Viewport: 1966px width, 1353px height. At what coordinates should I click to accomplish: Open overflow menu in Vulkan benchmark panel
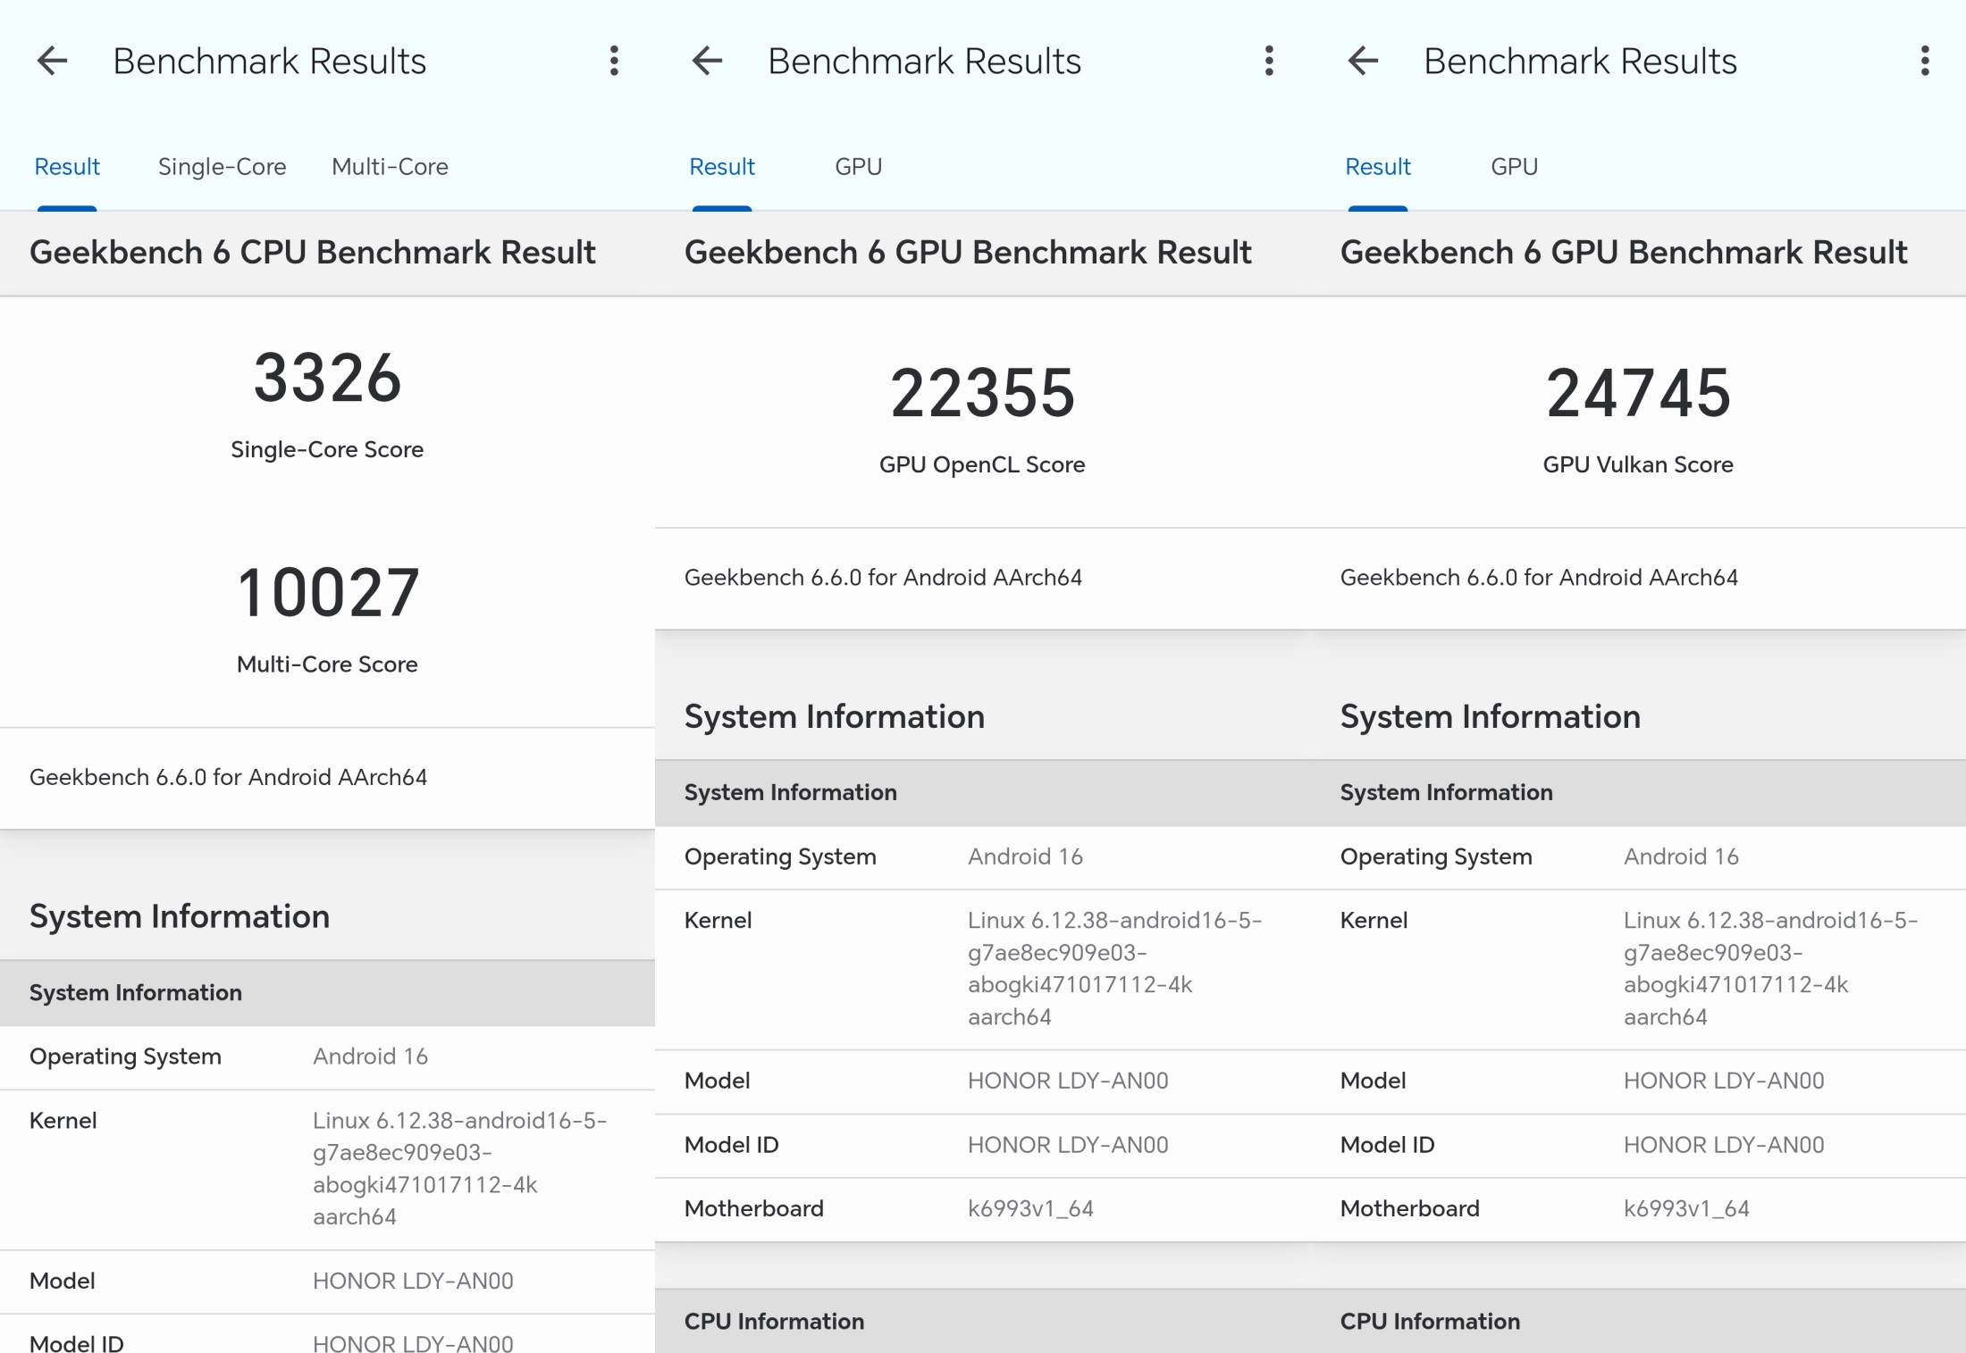[1925, 61]
